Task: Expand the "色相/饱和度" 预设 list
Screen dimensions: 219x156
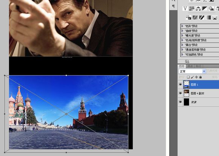Action: click(182, 40)
